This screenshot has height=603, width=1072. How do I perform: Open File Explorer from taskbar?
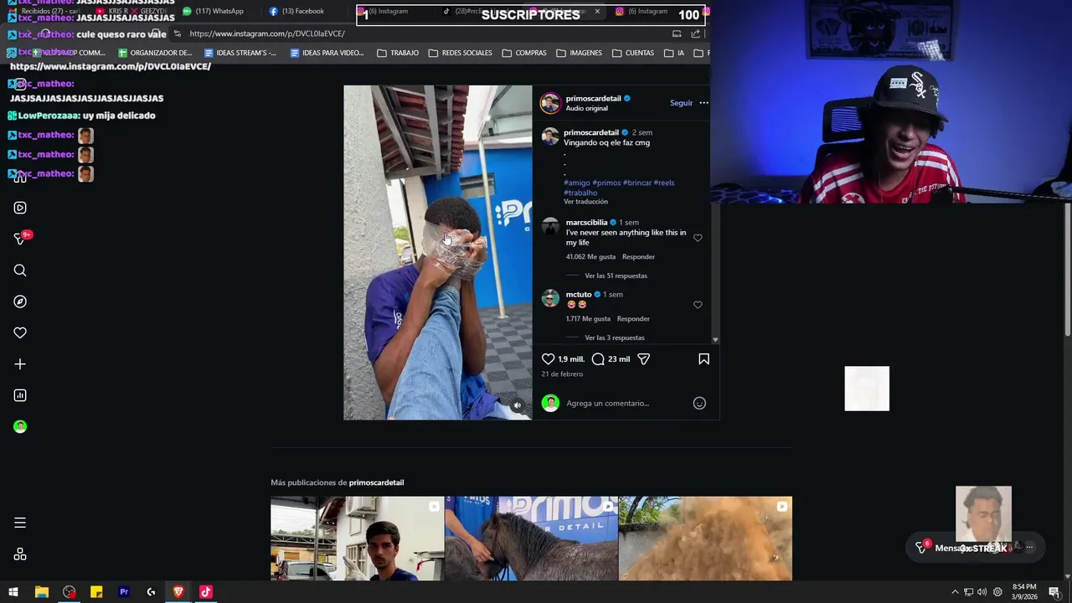tap(41, 592)
